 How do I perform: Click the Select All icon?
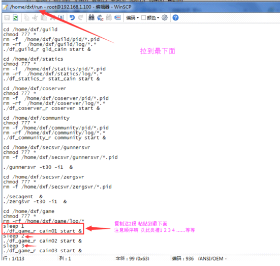pyautogui.click(x=61, y=17)
